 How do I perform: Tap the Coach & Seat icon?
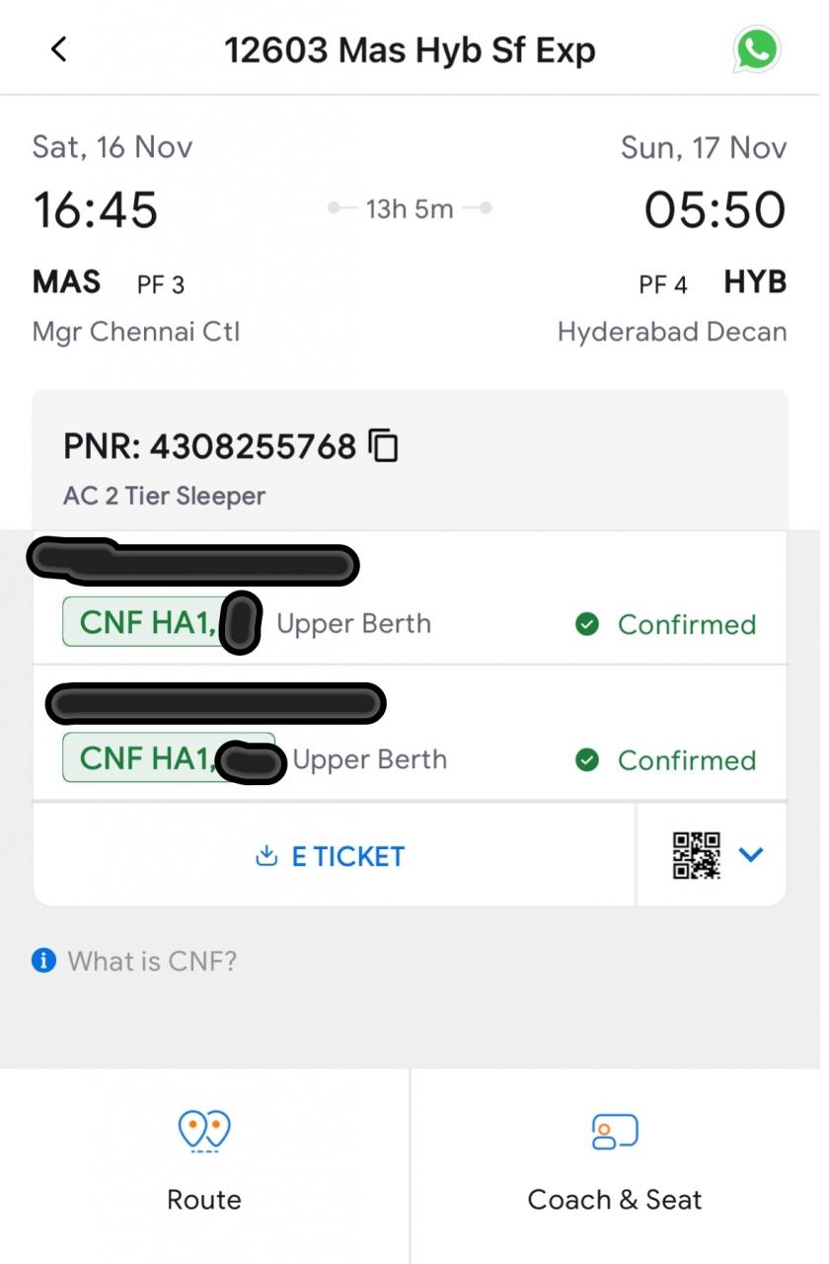(615, 1131)
